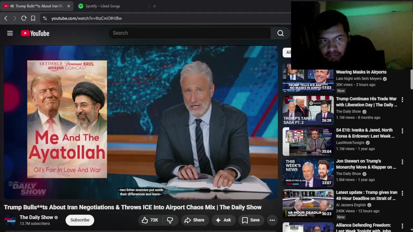The width and height of the screenshot is (413, 232).
Task: Open the Ask AI button
Action: 223,220
